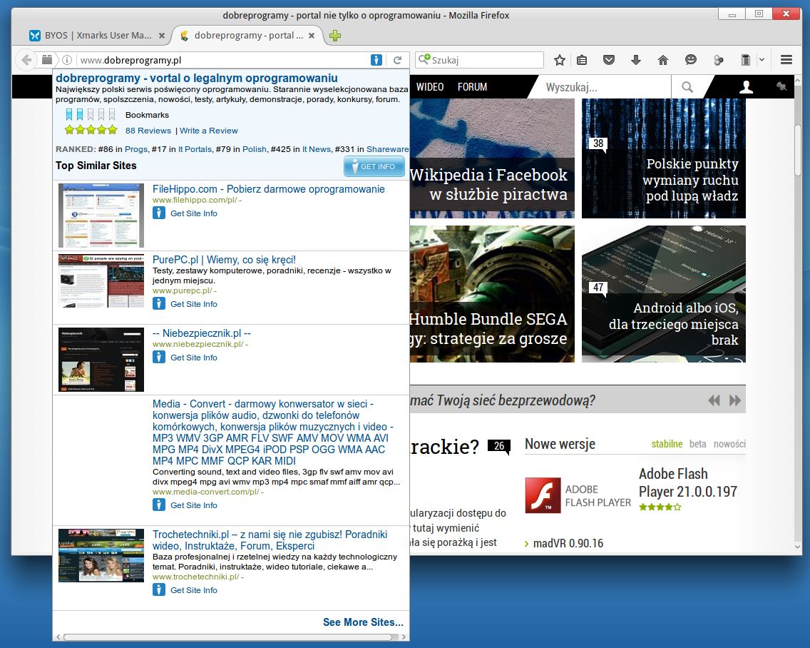Get Site Info for media-convert
This screenshot has height=648, width=810.
tap(185, 505)
